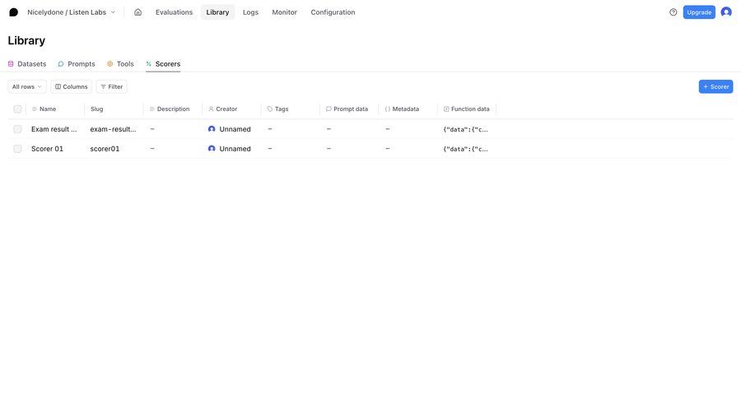Select the Scorers tab
Image resolution: width=741 pixels, height=398 pixels.
tap(163, 64)
